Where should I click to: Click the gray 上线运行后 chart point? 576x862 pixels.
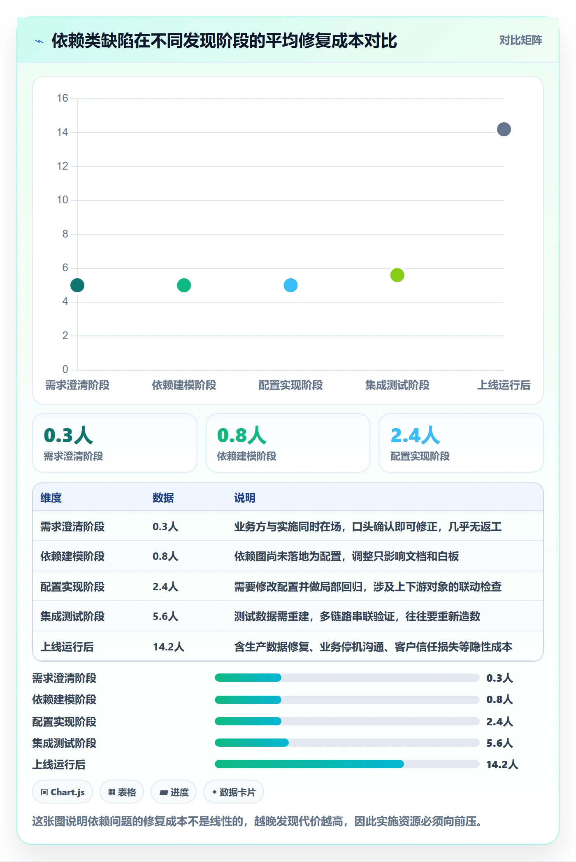coord(504,129)
